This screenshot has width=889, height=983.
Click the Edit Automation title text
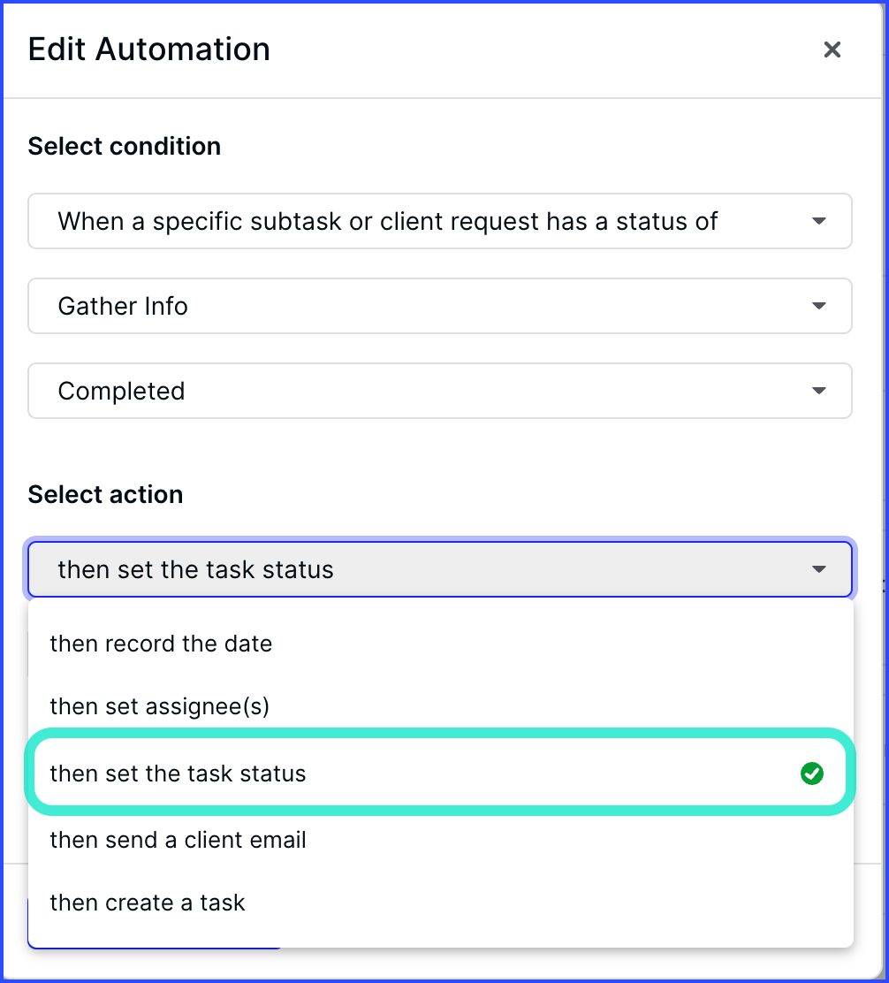click(x=149, y=50)
